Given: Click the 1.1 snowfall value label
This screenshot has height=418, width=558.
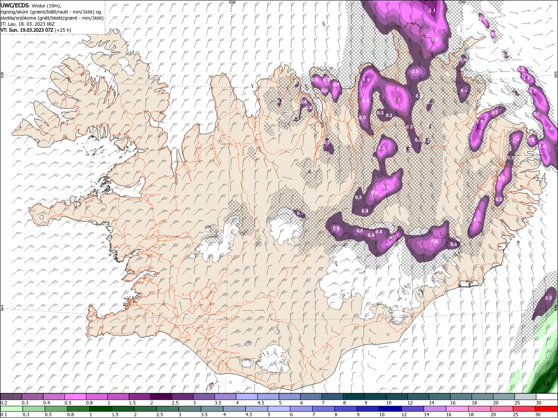Looking at the screenshot, I should (397, 100).
